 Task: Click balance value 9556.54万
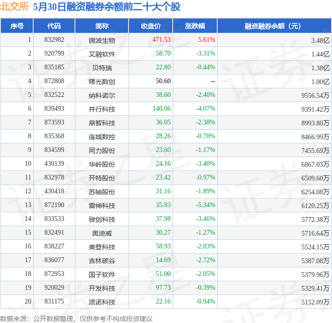tap(315, 95)
